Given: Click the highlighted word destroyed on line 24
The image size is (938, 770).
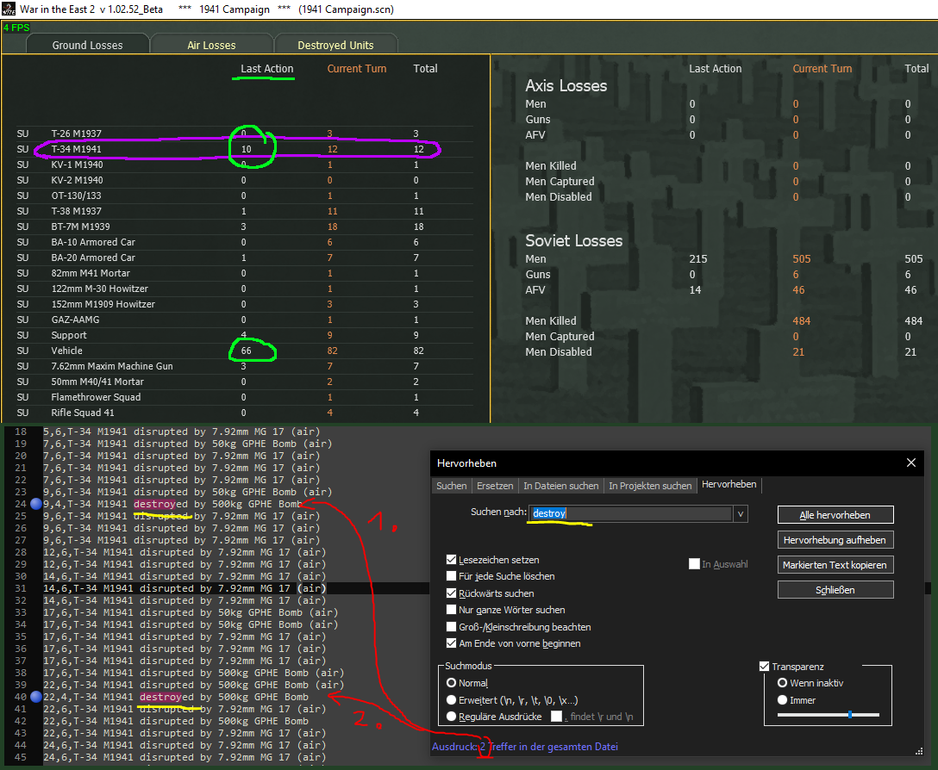Looking at the screenshot, I should 163,504.
